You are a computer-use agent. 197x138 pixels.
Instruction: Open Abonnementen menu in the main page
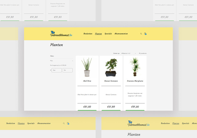[121, 34]
